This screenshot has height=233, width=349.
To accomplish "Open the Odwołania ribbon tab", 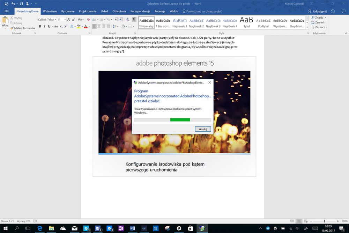I will 119,11.
